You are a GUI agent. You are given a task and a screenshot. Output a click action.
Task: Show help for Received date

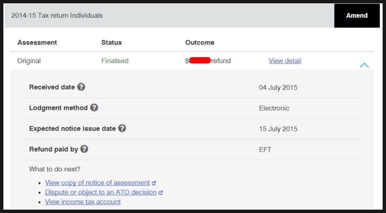81,87
